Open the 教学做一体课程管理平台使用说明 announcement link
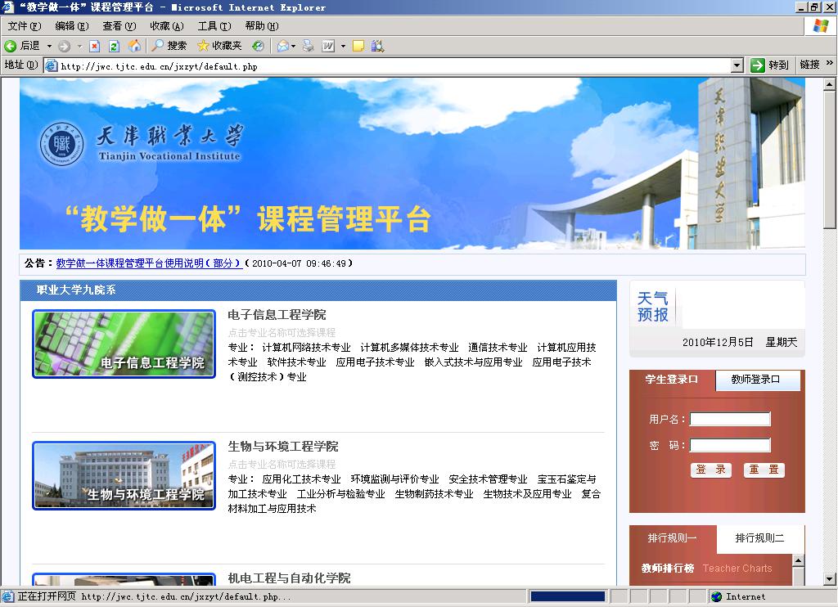This screenshot has width=838, height=607. click(x=149, y=263)
